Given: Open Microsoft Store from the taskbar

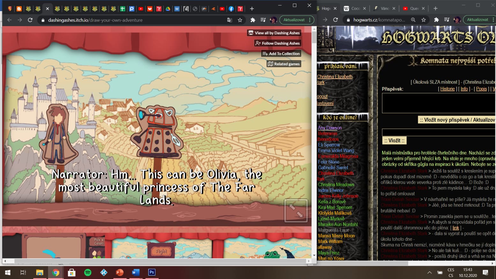Looking at the screenshot, I should [71, 272].
